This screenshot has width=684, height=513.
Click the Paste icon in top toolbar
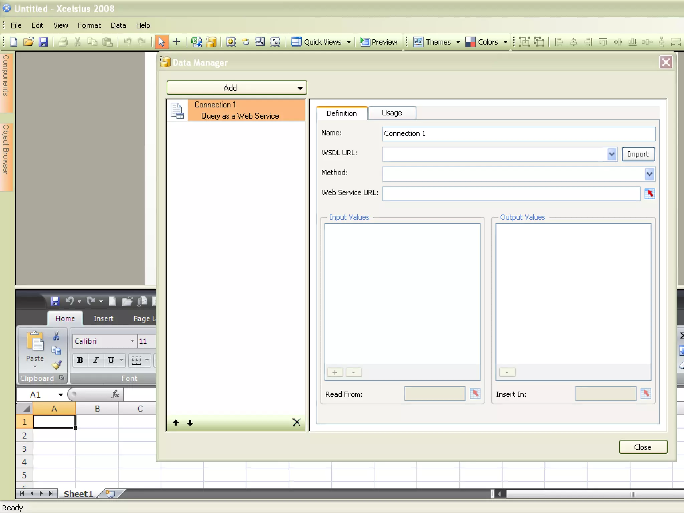(x=107, y=42)
